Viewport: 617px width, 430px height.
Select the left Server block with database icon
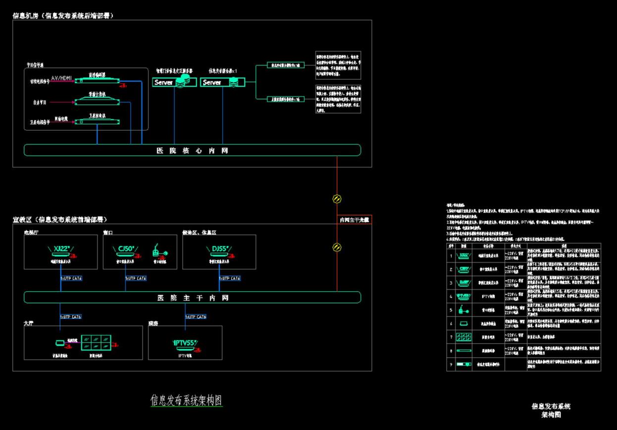174,83
